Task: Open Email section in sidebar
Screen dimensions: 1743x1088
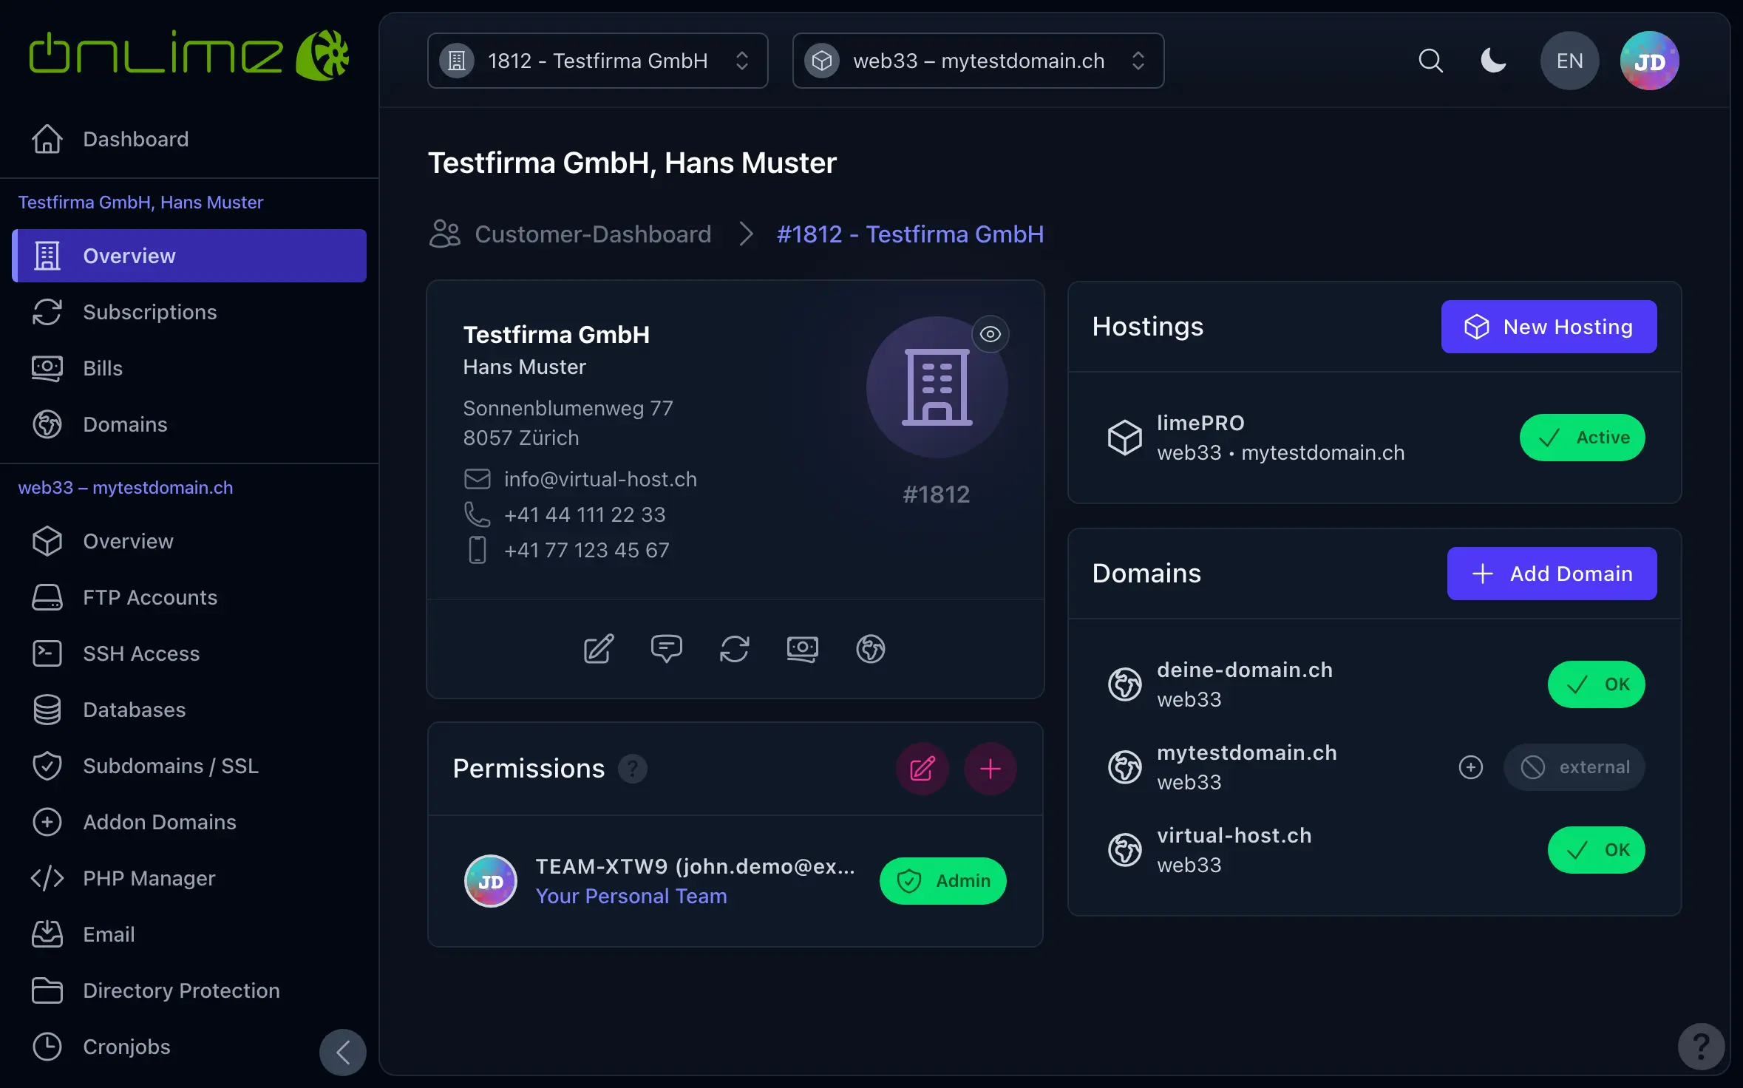Action: click(x=189, y=934)
